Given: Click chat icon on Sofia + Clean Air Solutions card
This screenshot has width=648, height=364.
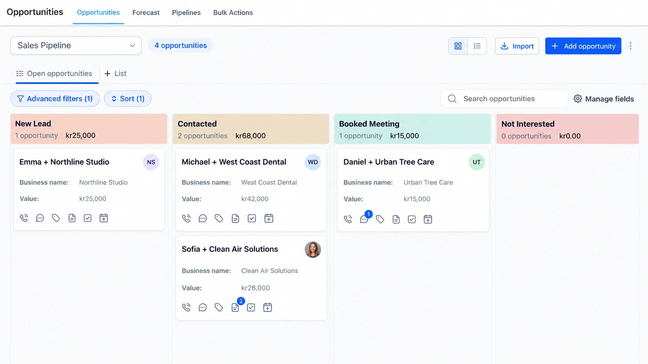Looking at the screenshot, I should pos(203,308).
